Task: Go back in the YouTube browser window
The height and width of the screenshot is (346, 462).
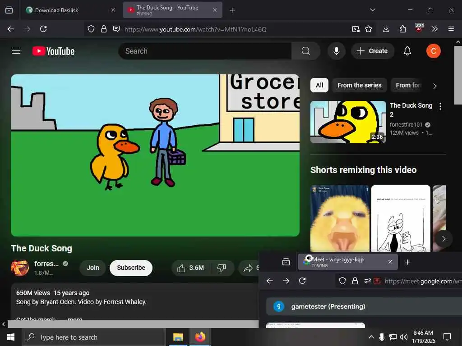Action: coord(11,29)
